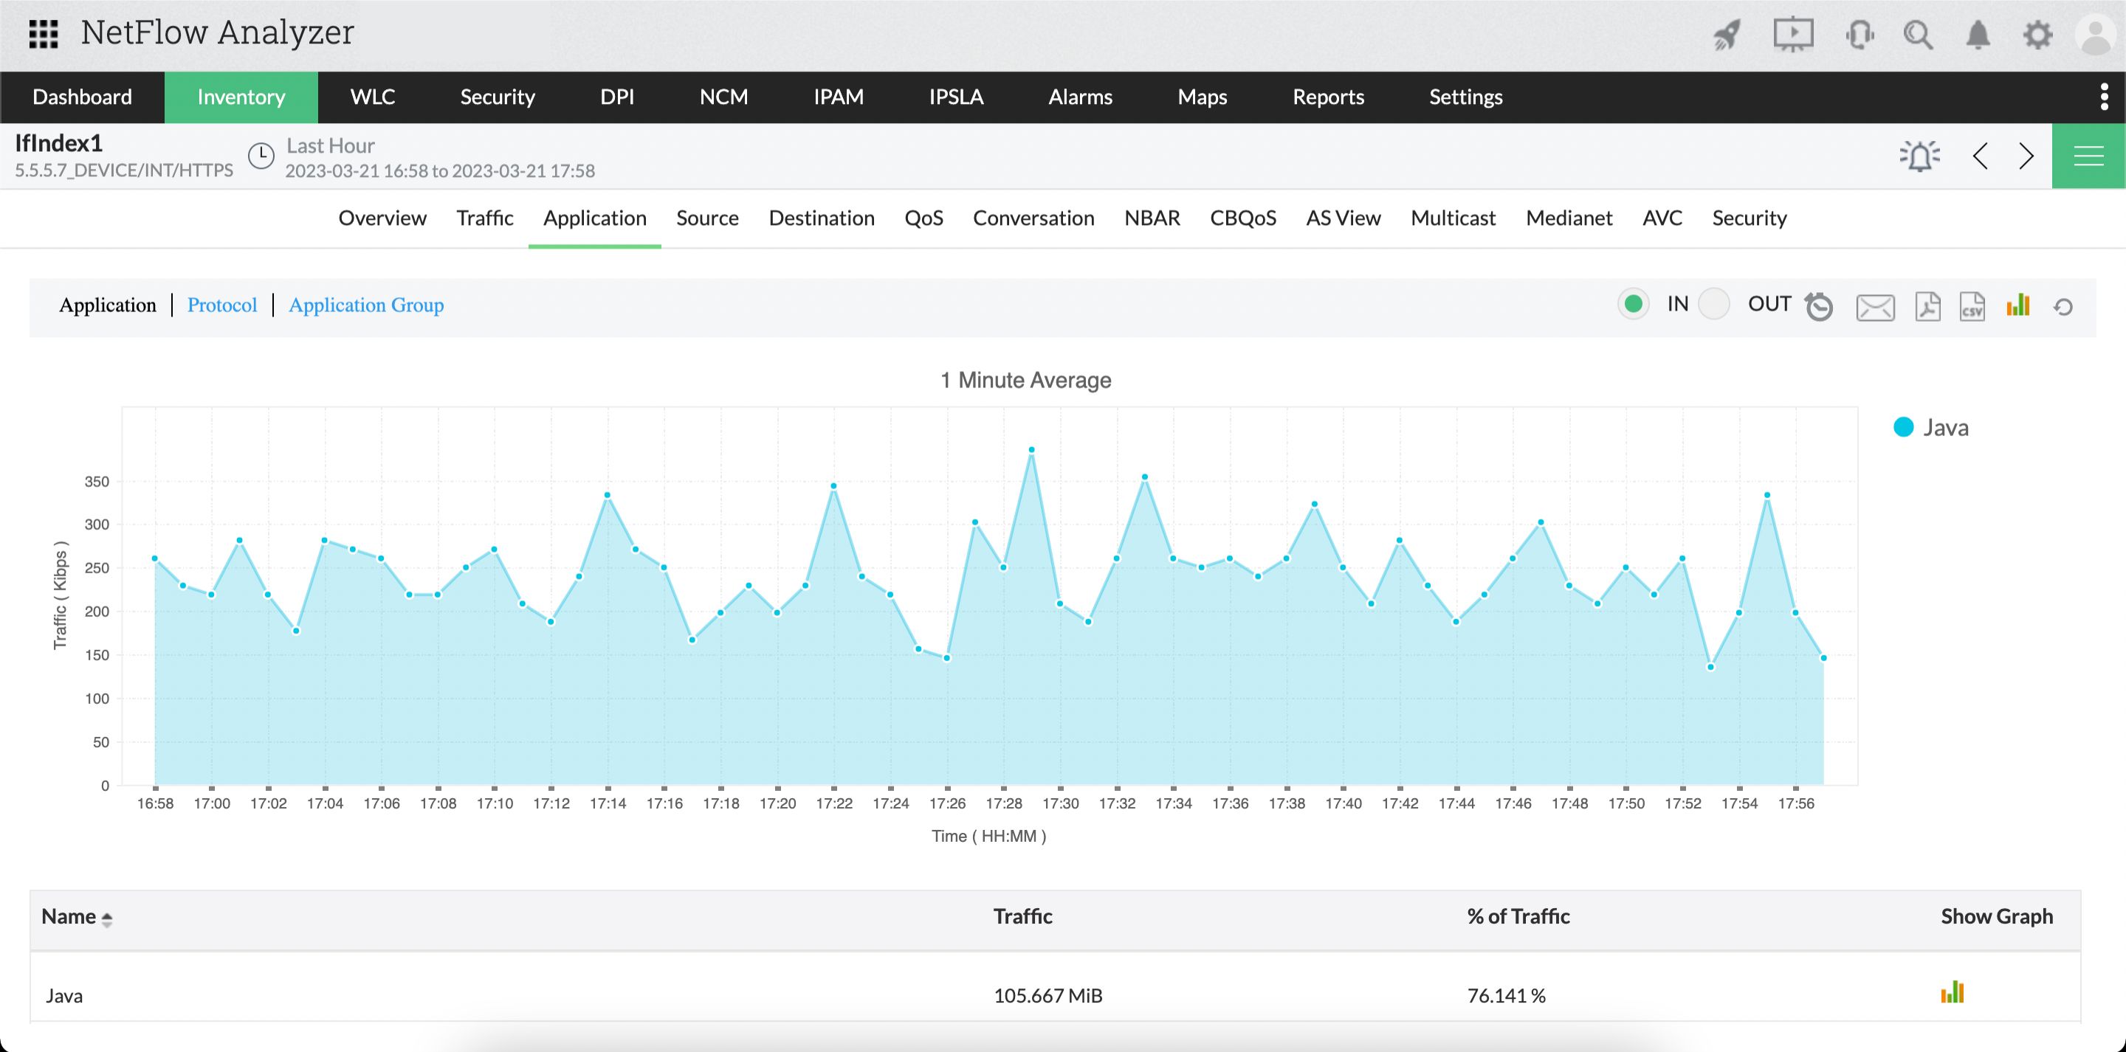
Task: Click the notifications bell icon
Action: pos(1978,35)
